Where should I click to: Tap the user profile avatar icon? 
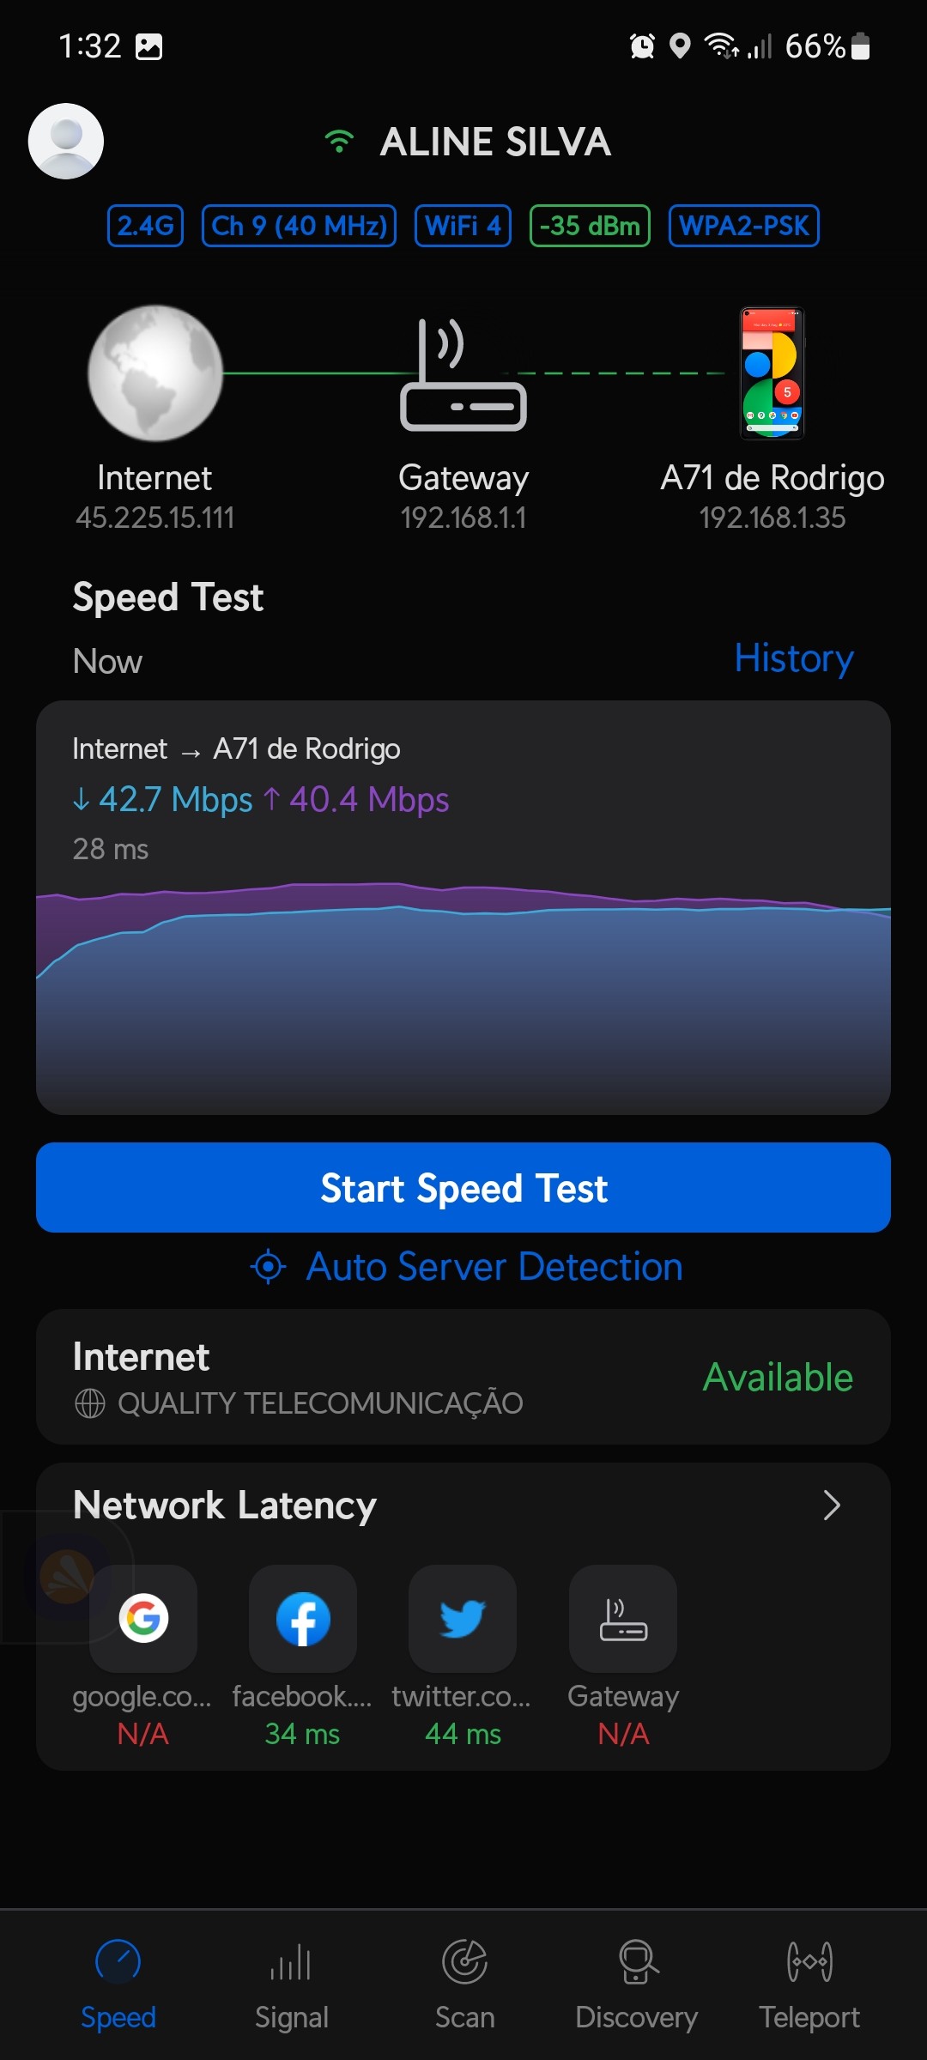(66, 142)
